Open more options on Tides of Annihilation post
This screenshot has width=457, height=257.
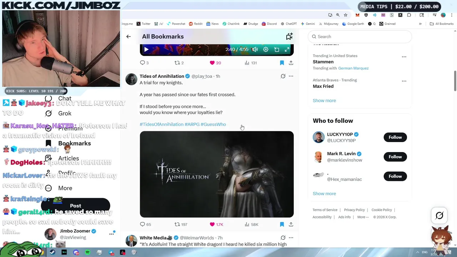point(291,76)
